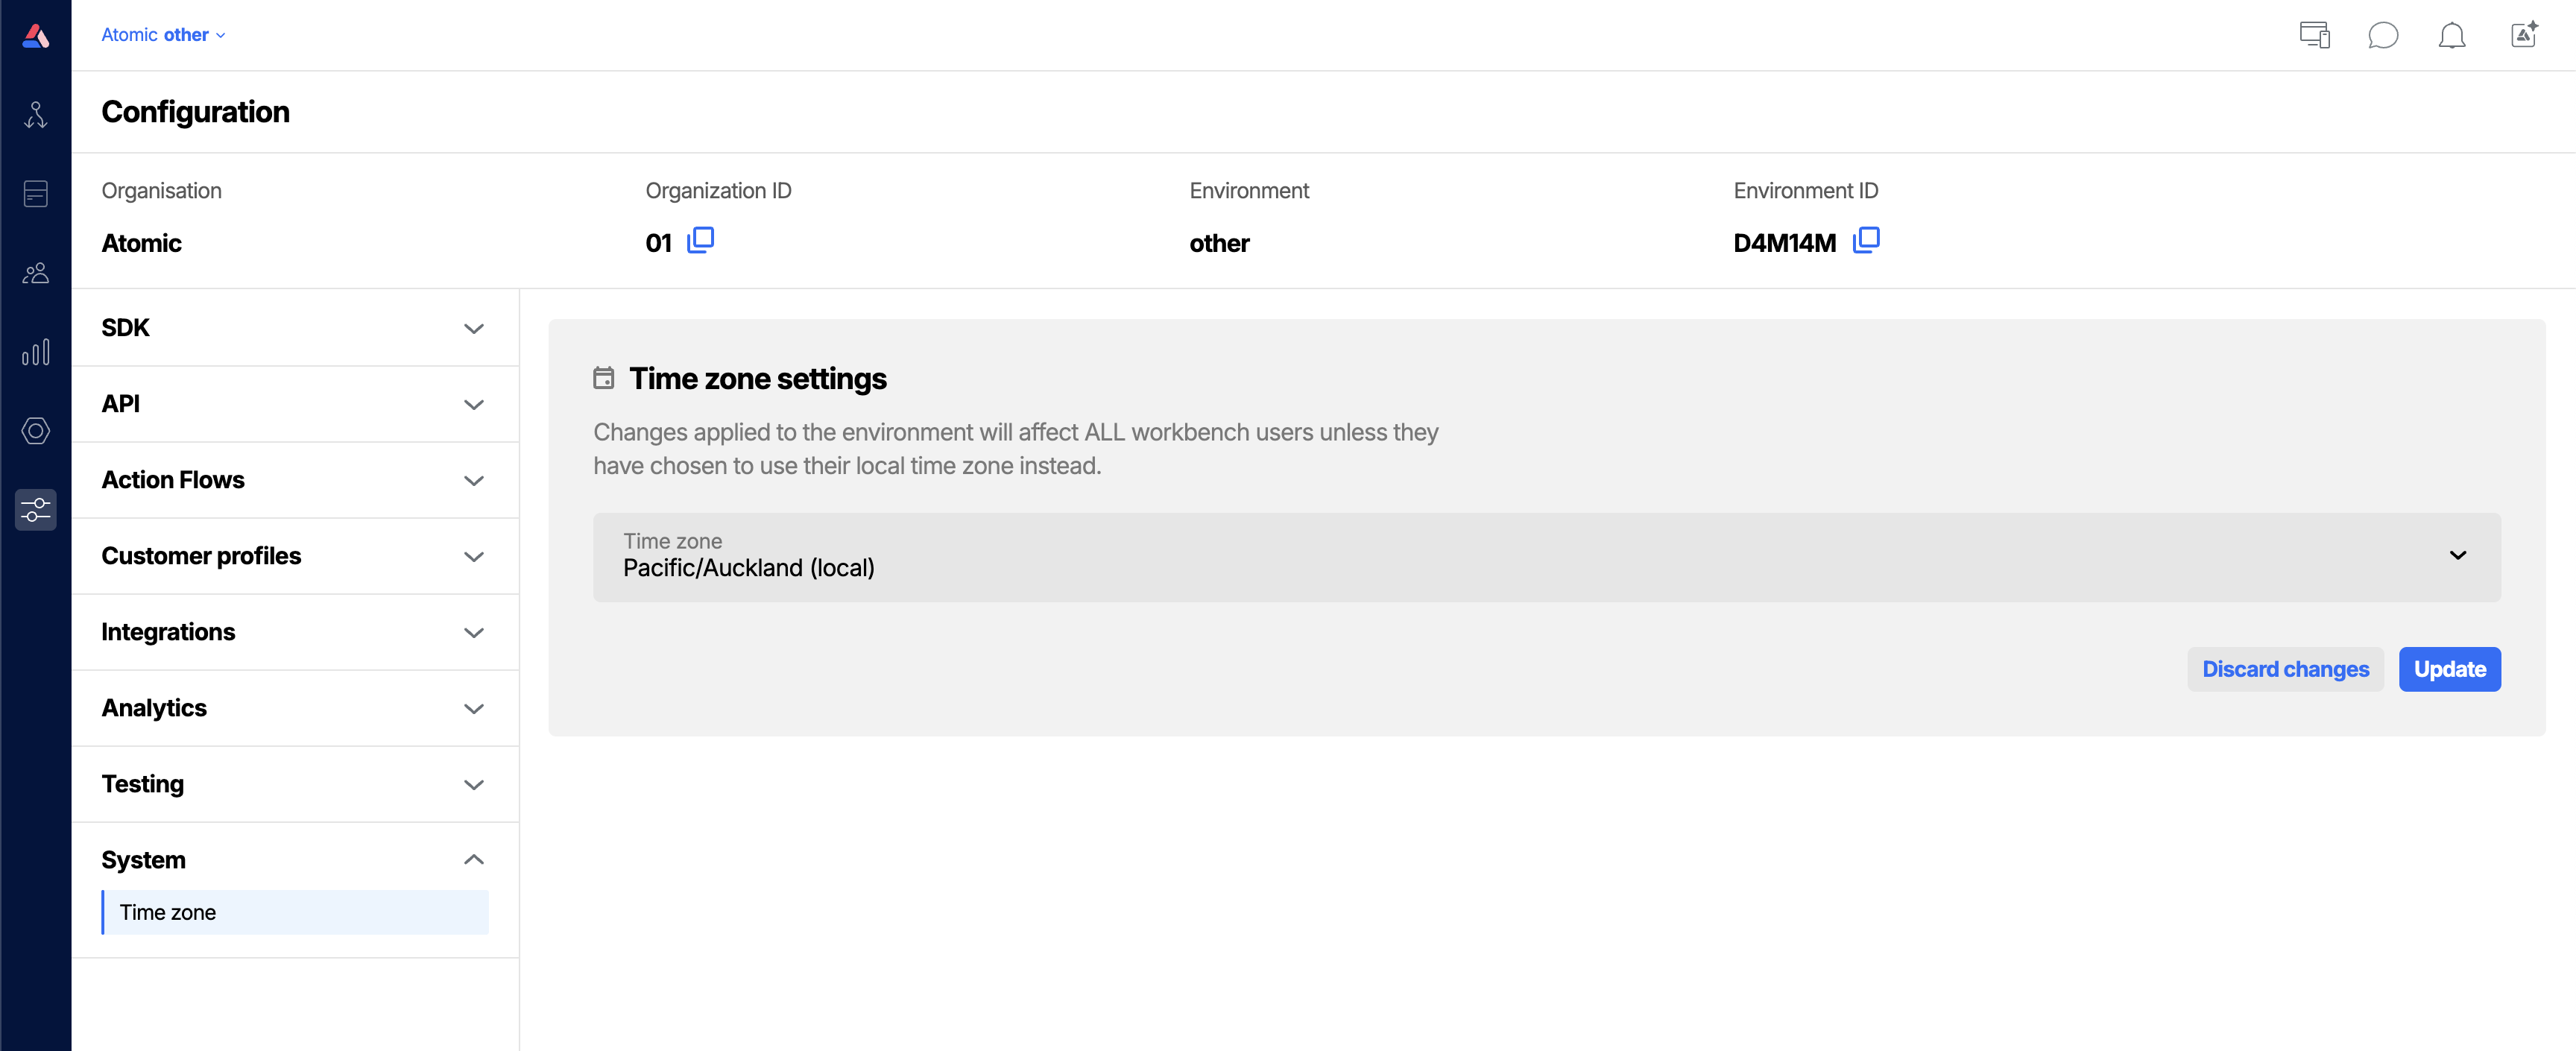2576x1051 pixels.
Task: Copy the Organization ID 01
Action: (x=701, y=240)
